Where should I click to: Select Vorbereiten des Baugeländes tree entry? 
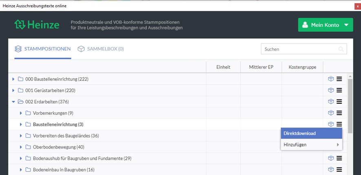click(x=66, y=136)
